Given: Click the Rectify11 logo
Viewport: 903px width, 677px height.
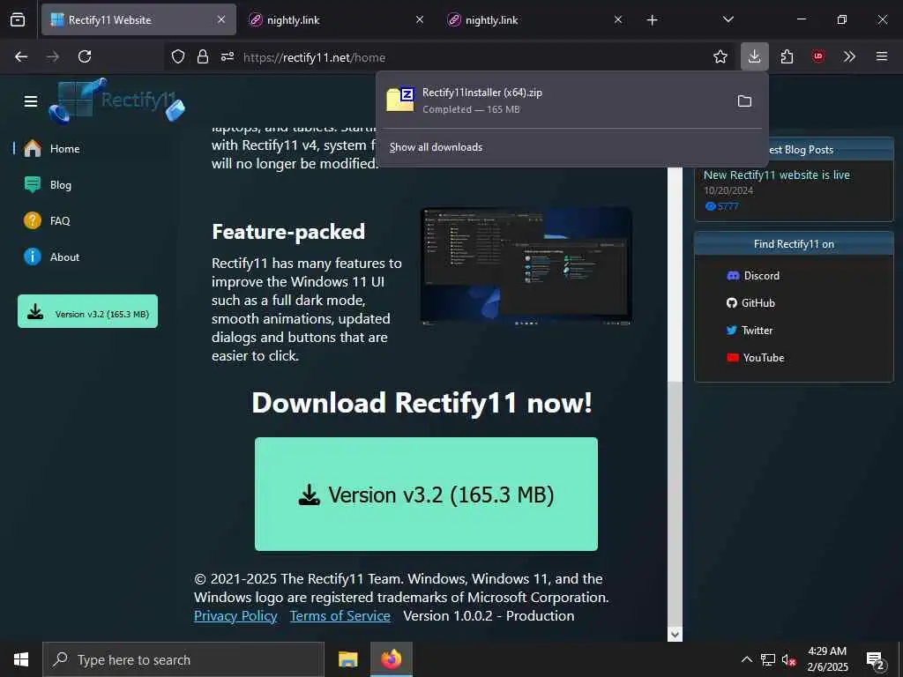Looking at the screenshot, I should tap(117, 101).
